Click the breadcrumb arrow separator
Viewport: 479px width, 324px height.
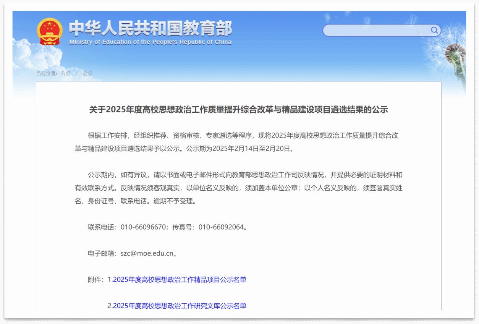pyautogui.click(x=76, y=73)
